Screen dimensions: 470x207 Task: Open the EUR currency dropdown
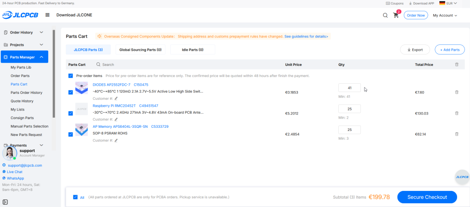click(452, 3)
